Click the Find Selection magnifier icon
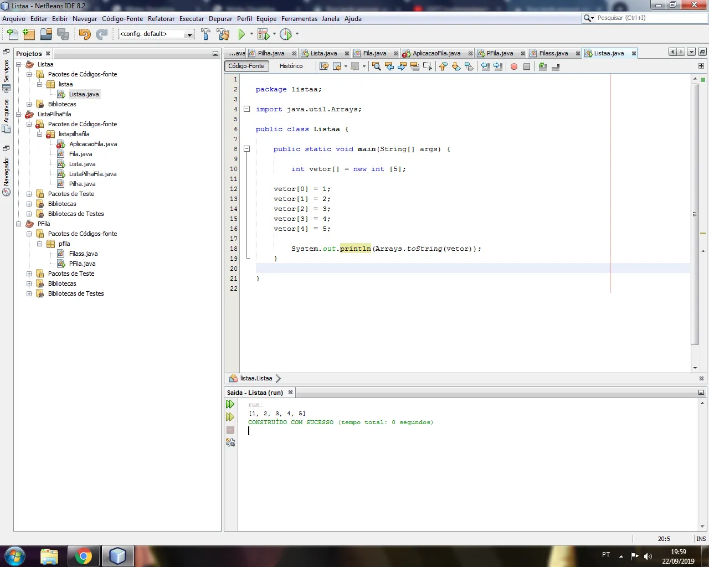709x567 pixels. pyautogui.click(x=377, y=66)
